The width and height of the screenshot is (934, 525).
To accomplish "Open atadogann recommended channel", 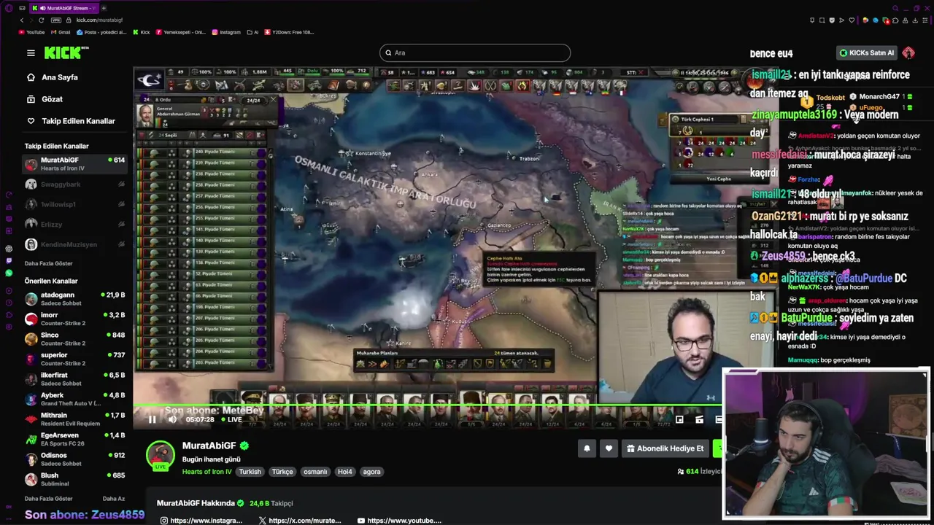I will (74, 299).
